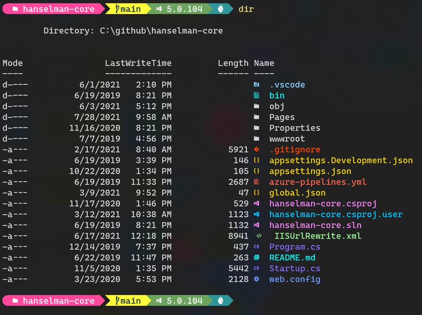Click the typed dir command text
The width and height of the screenshot is (422, 315).
[x=246, y=9]
